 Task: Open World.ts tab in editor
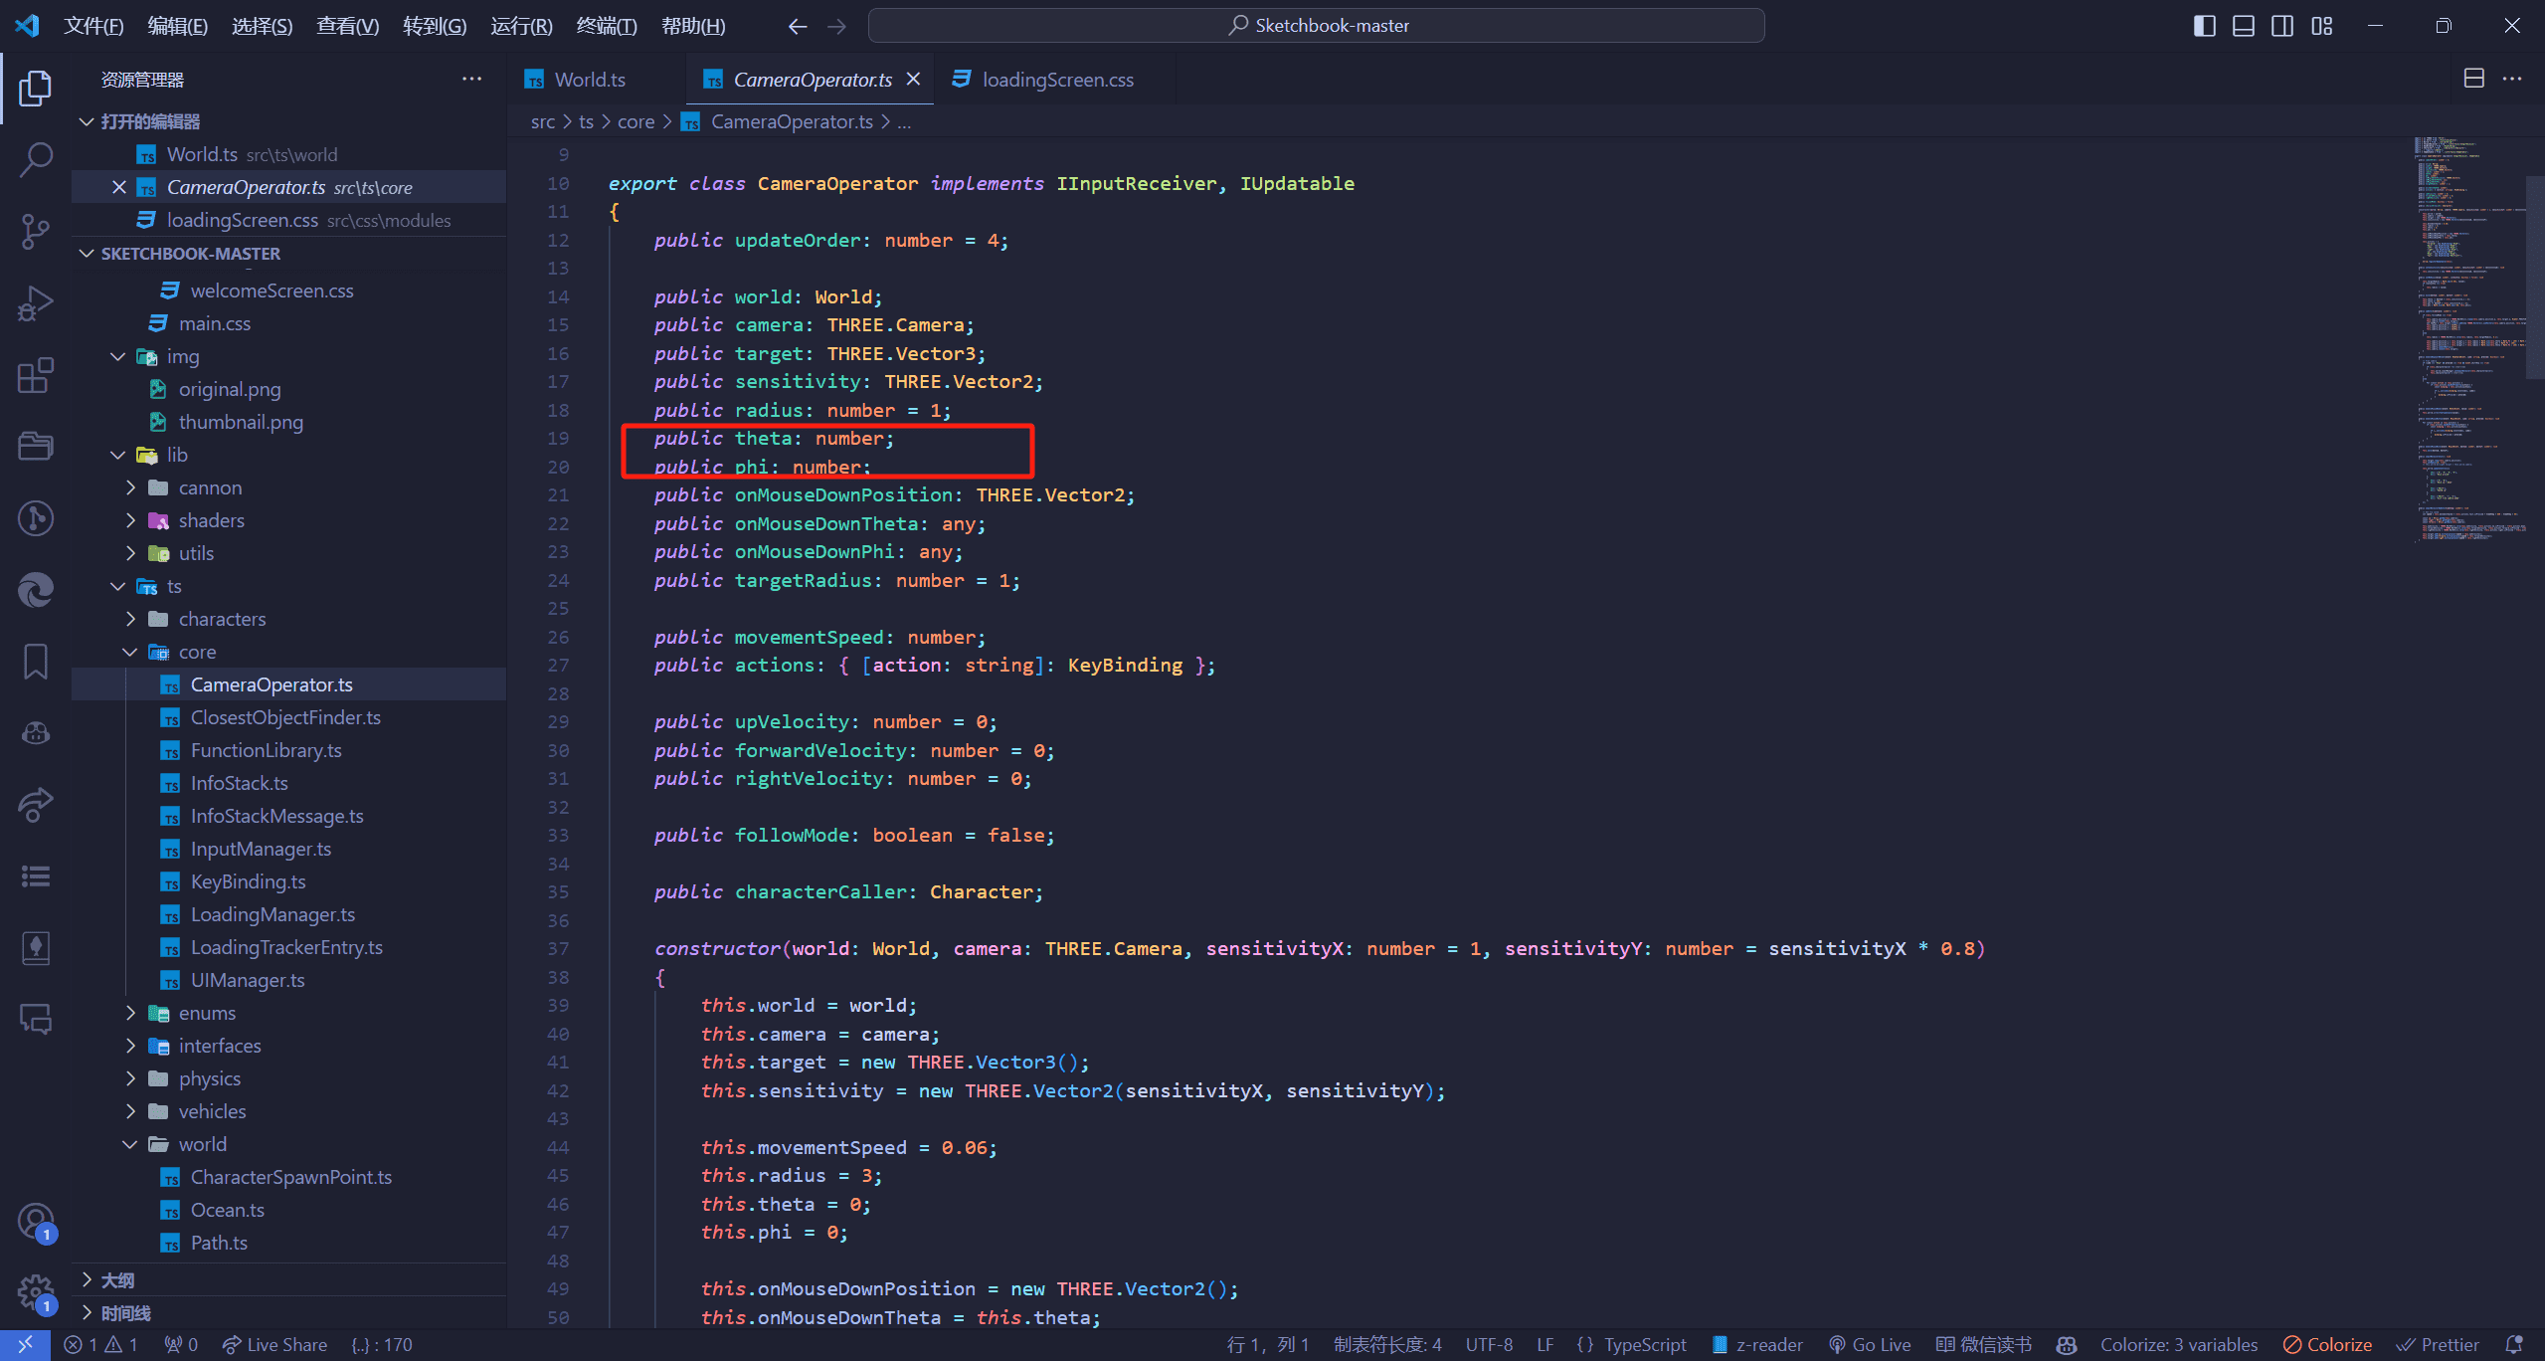pos(593,80)
